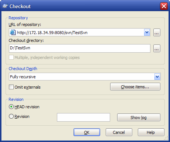
Task: Open the Help button
Action: point(151,132)
